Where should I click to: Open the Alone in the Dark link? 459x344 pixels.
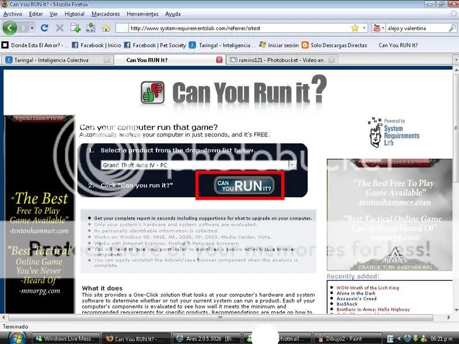356,293
